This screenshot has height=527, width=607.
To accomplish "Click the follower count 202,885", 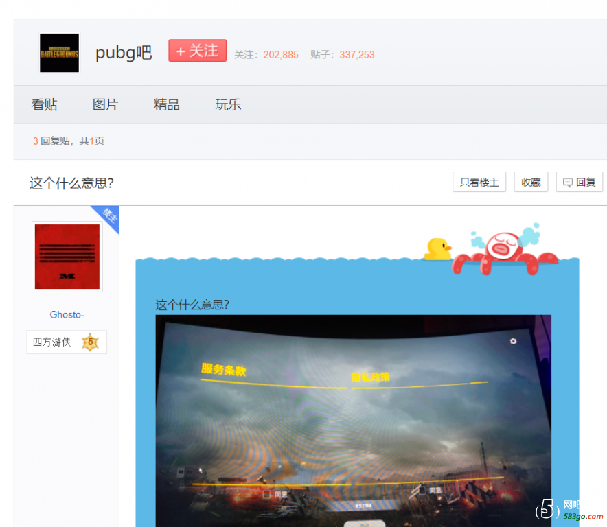I will [x=281, y=55].
